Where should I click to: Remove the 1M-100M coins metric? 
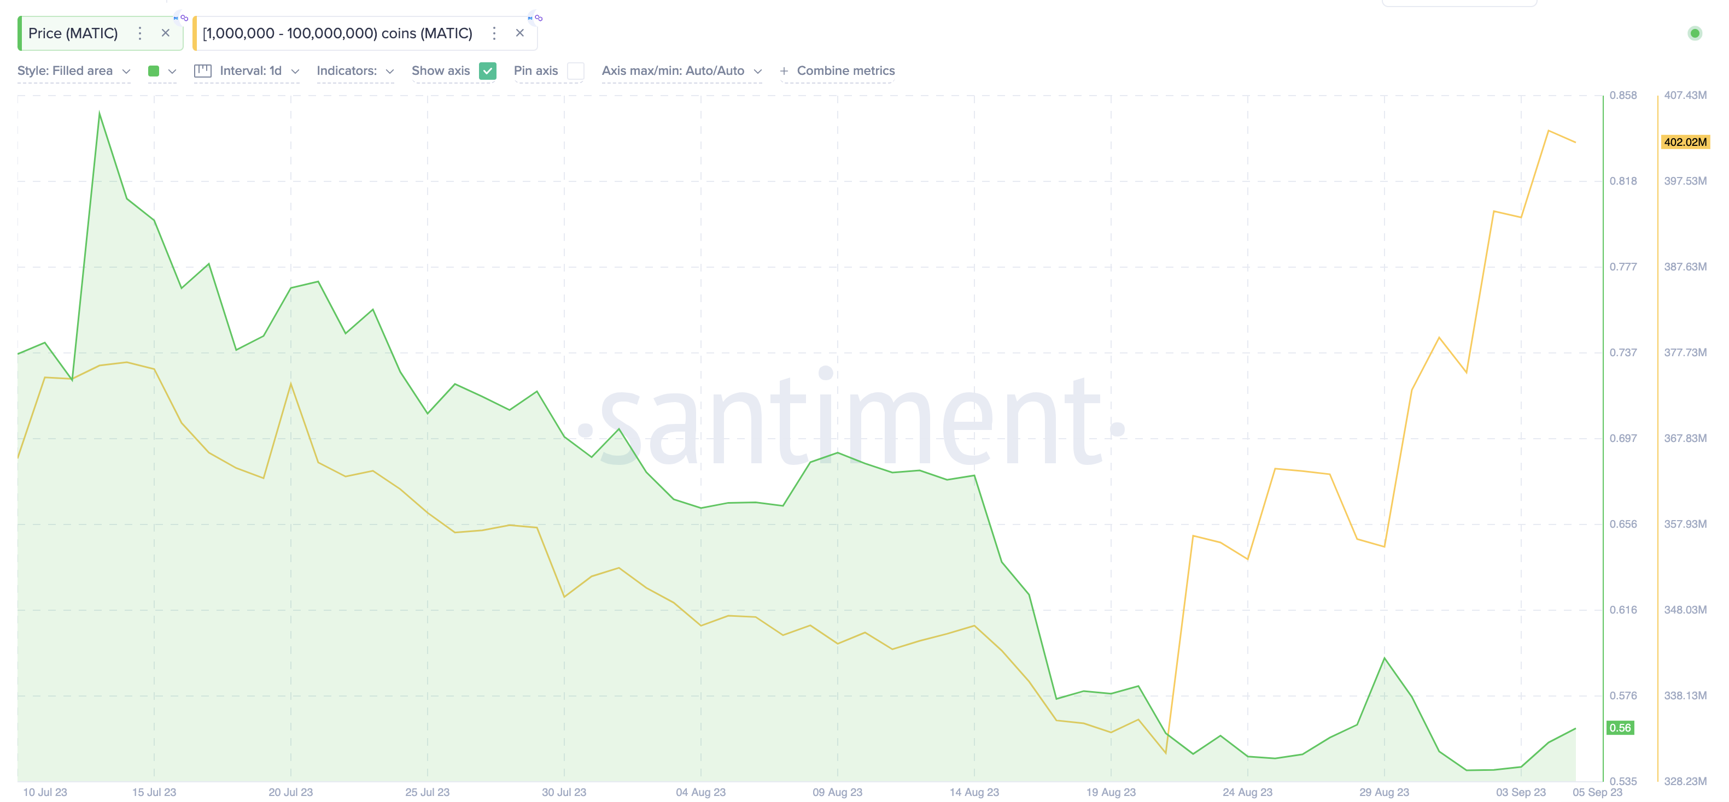tap(519, 33)
